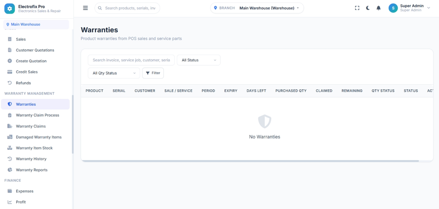Viewport: 439px width, 209px height.
Task: Click the SALE / SERVICE column header
Action: (178, 91)
